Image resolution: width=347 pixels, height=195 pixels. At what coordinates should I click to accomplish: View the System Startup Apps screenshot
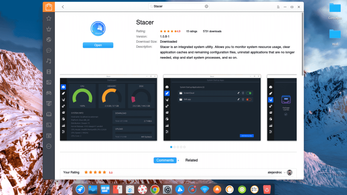click(x=212, y=108)
